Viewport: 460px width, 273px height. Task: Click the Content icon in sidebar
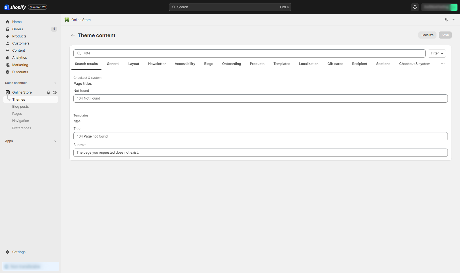coord(8,50)
